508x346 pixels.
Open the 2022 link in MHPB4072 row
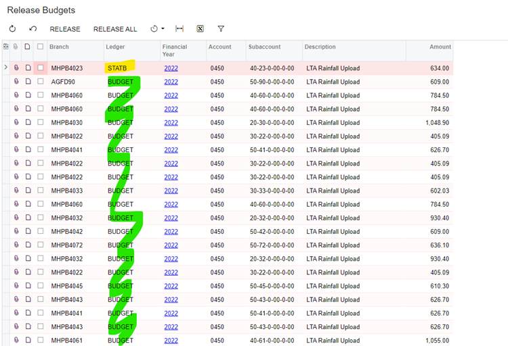171,245
